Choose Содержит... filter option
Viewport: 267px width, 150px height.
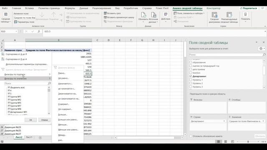tap(63, 104)
